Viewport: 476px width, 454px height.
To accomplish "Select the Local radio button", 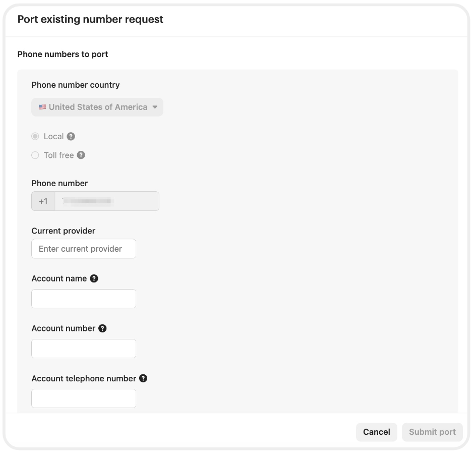I will tap(35, 136).
